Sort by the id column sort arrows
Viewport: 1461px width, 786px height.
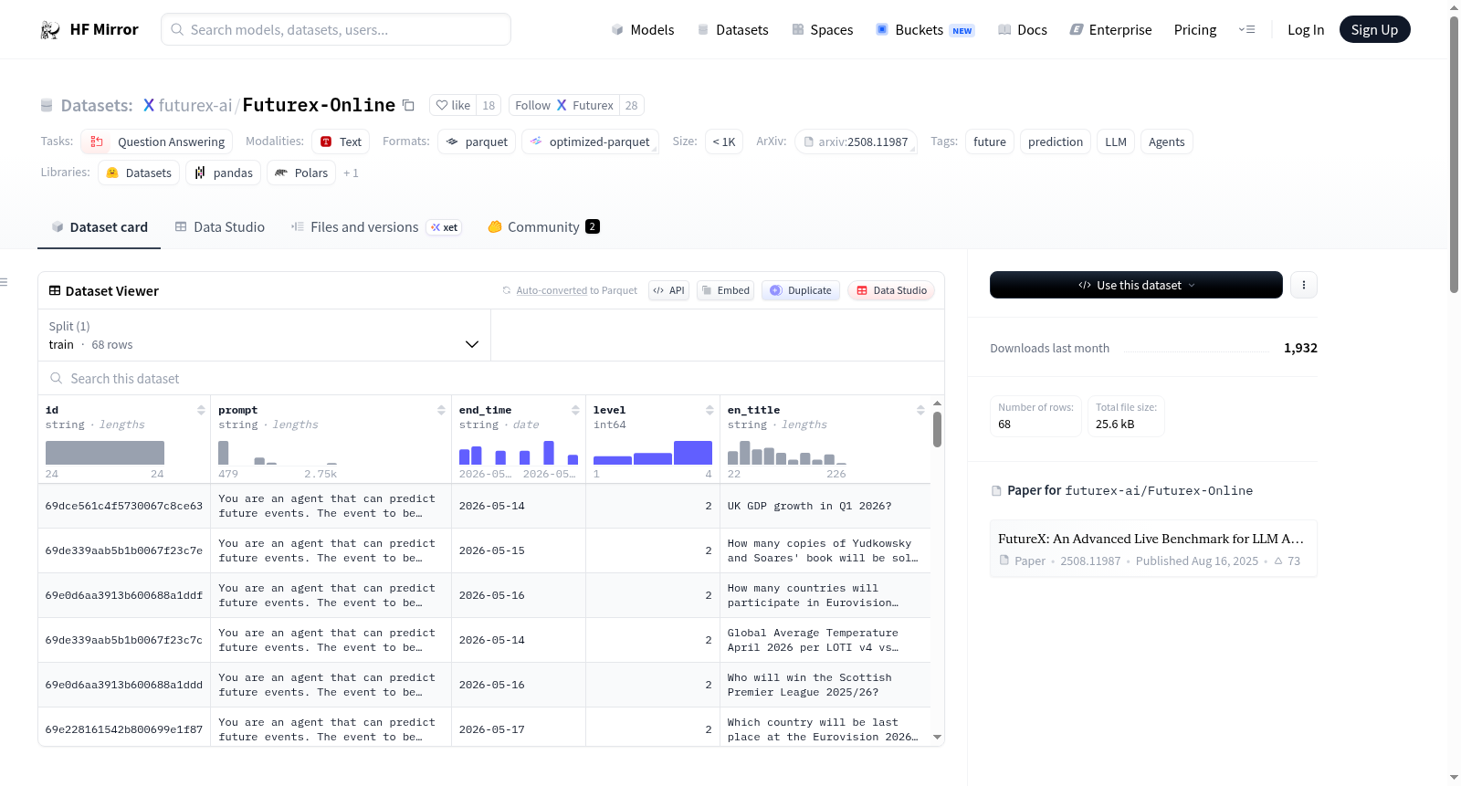click(201, 410)
